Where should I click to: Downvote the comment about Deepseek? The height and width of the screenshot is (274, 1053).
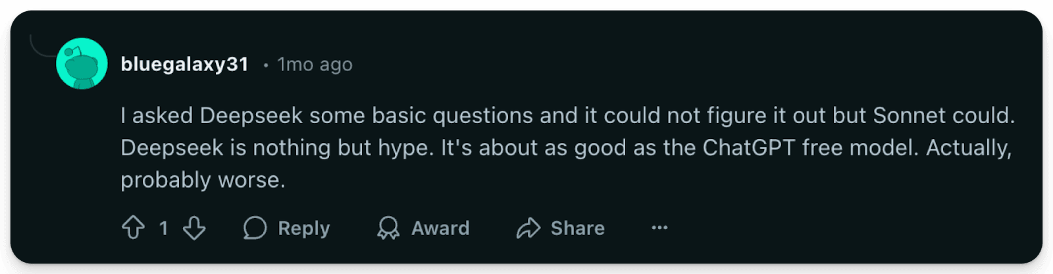click(194, 228)
